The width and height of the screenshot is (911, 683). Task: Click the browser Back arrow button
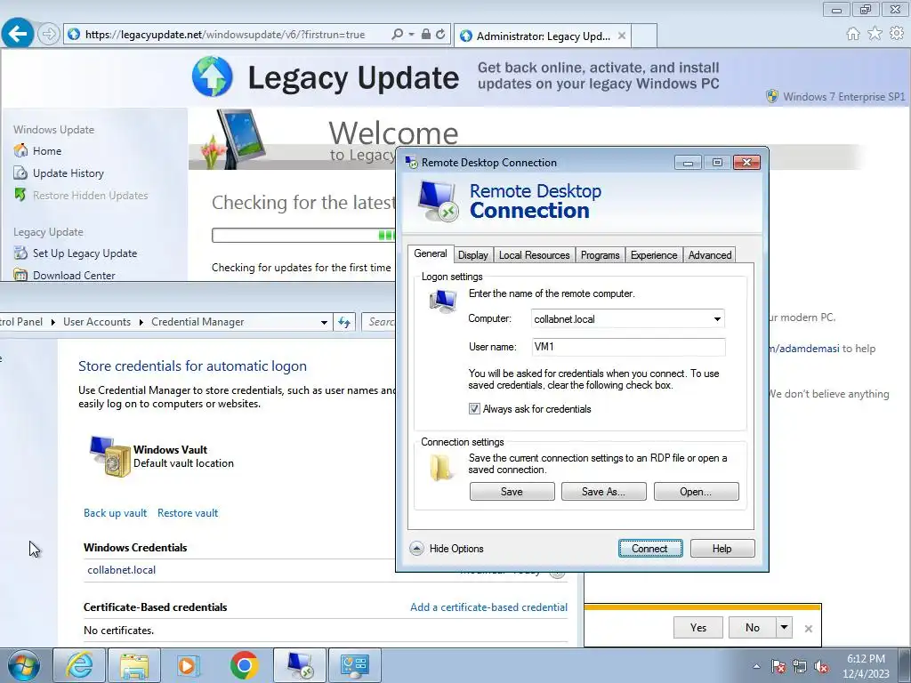click(x=18, y=34)
